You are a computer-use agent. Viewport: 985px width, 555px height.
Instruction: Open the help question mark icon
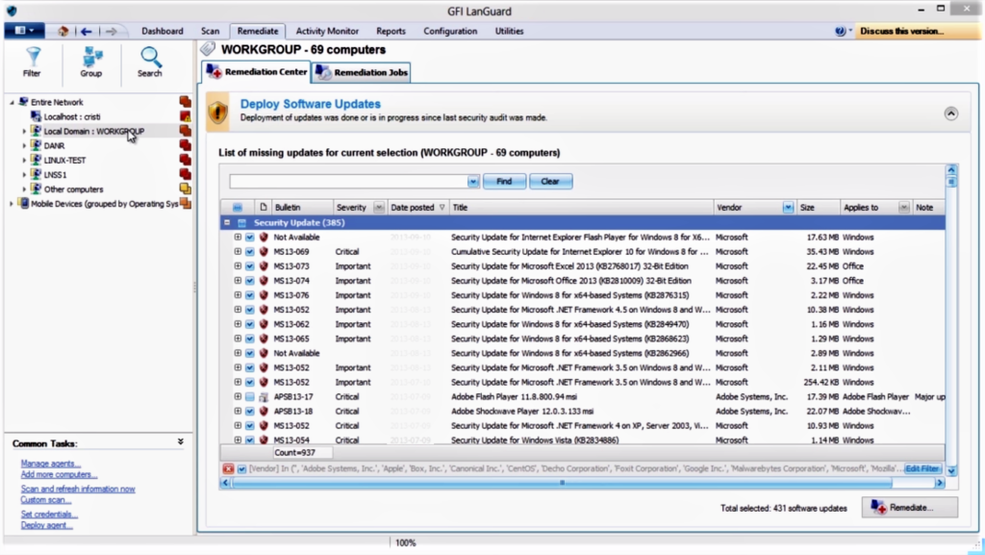[x=840, y=31]
